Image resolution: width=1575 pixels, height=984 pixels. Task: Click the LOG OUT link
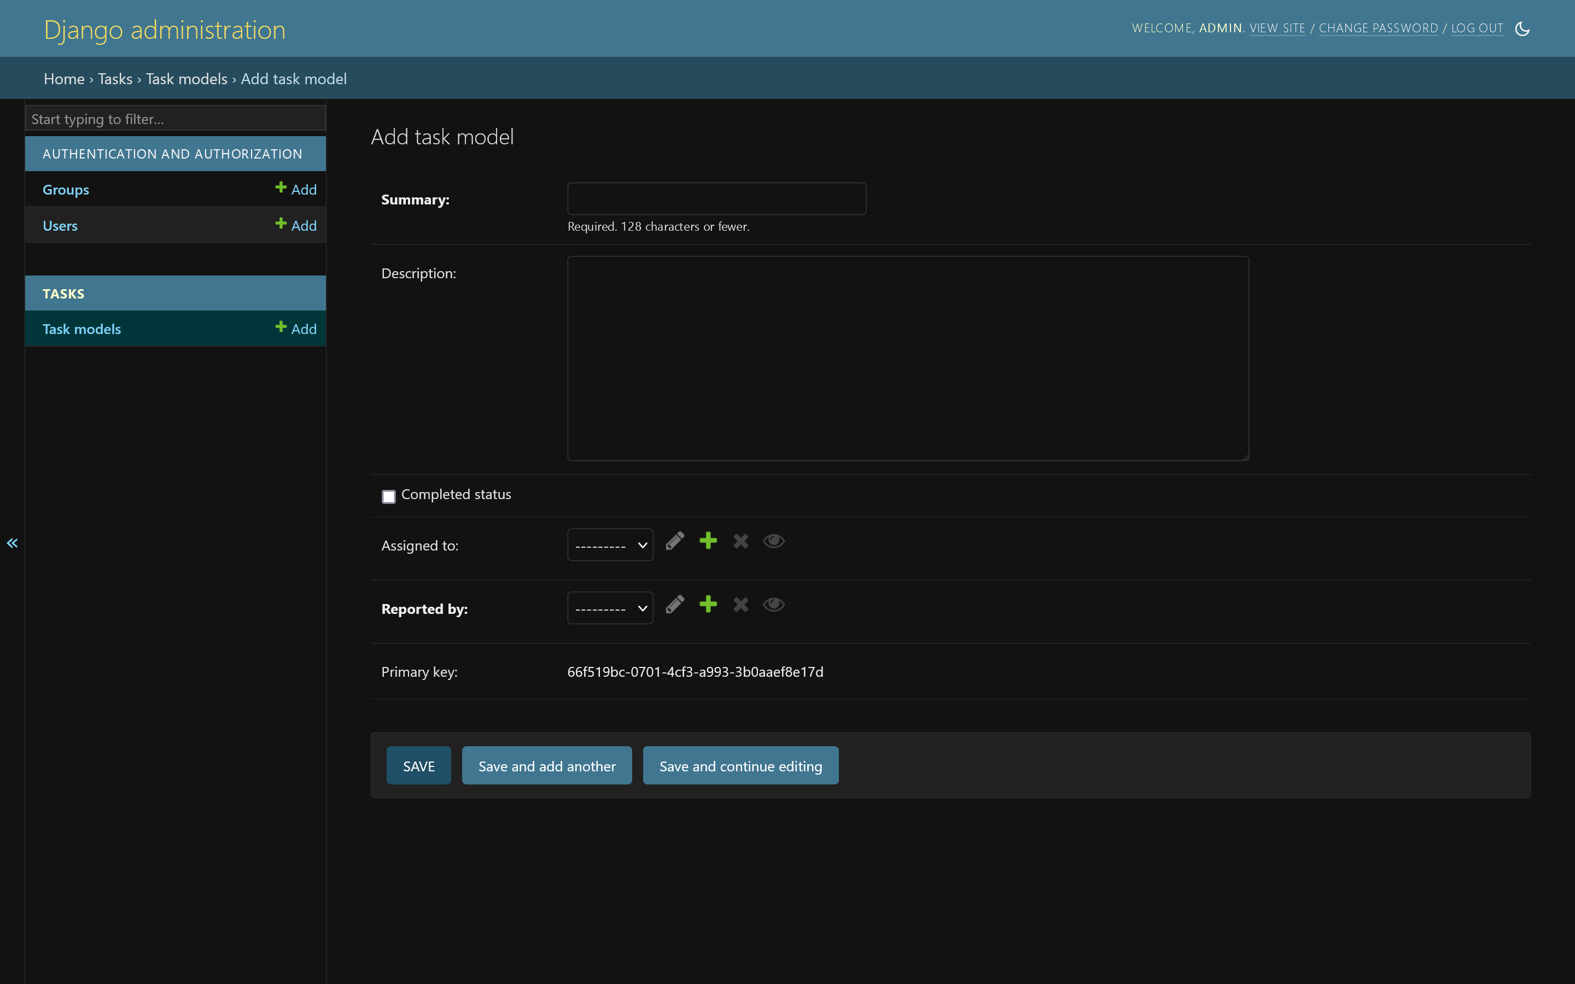(x=1477, y=28)
